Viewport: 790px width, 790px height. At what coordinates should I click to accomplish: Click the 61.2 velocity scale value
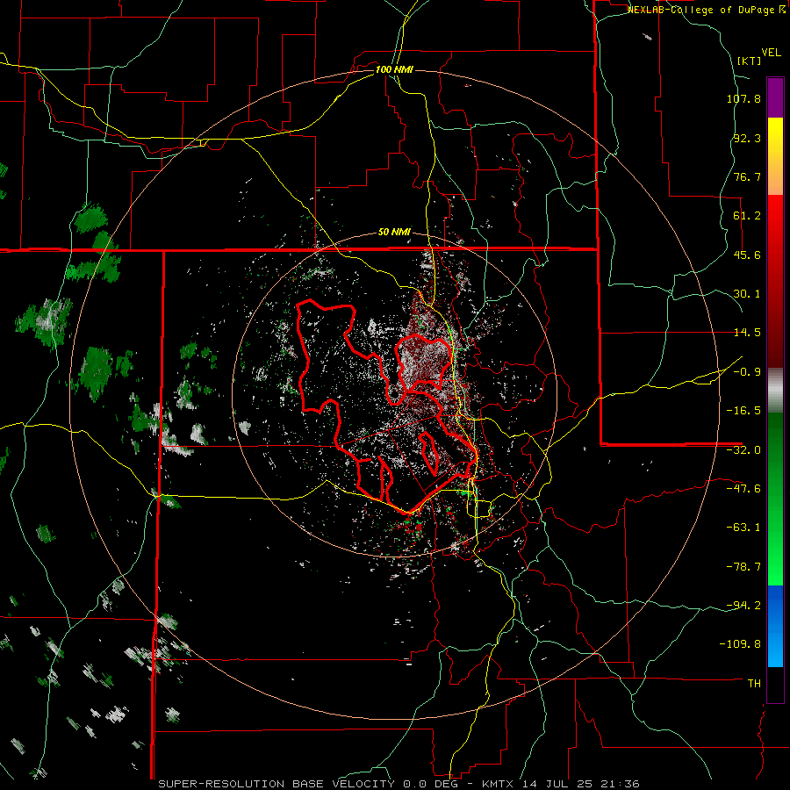(747, 216)
